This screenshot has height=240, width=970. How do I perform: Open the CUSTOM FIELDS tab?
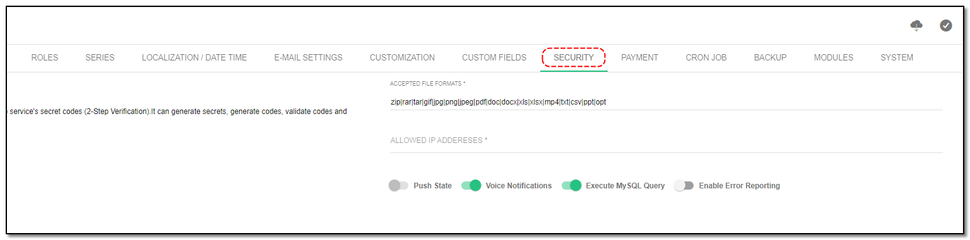(494, 57)
